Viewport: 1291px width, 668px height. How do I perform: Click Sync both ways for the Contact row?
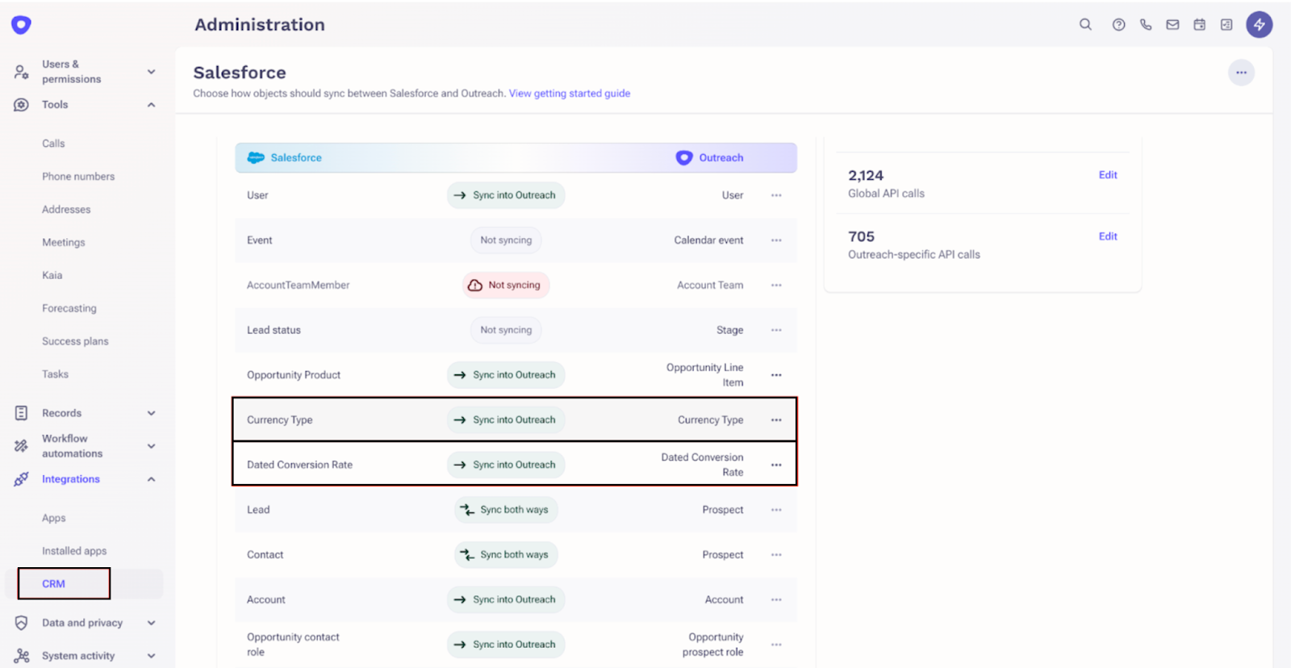pos(506,555)
